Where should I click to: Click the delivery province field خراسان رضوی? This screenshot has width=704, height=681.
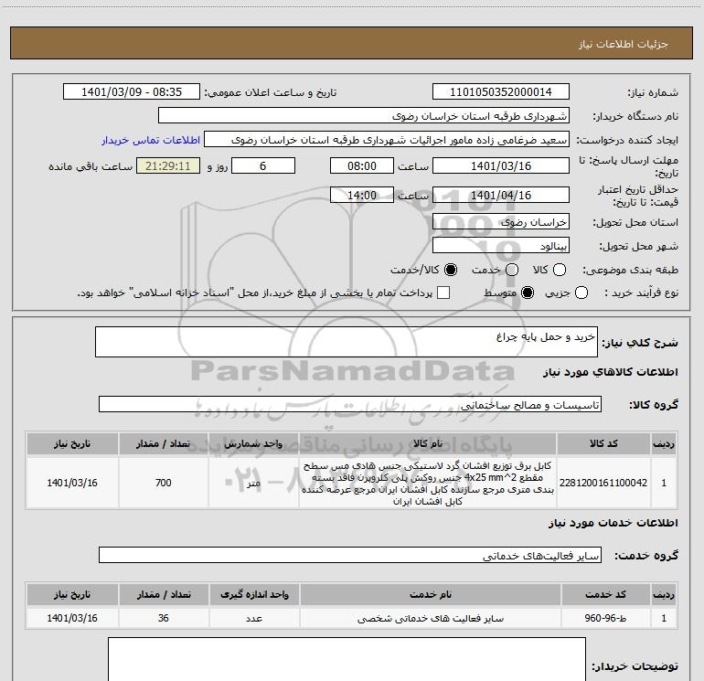tap(501, 222)
